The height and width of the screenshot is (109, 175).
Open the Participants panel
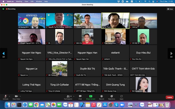(68, 97)
